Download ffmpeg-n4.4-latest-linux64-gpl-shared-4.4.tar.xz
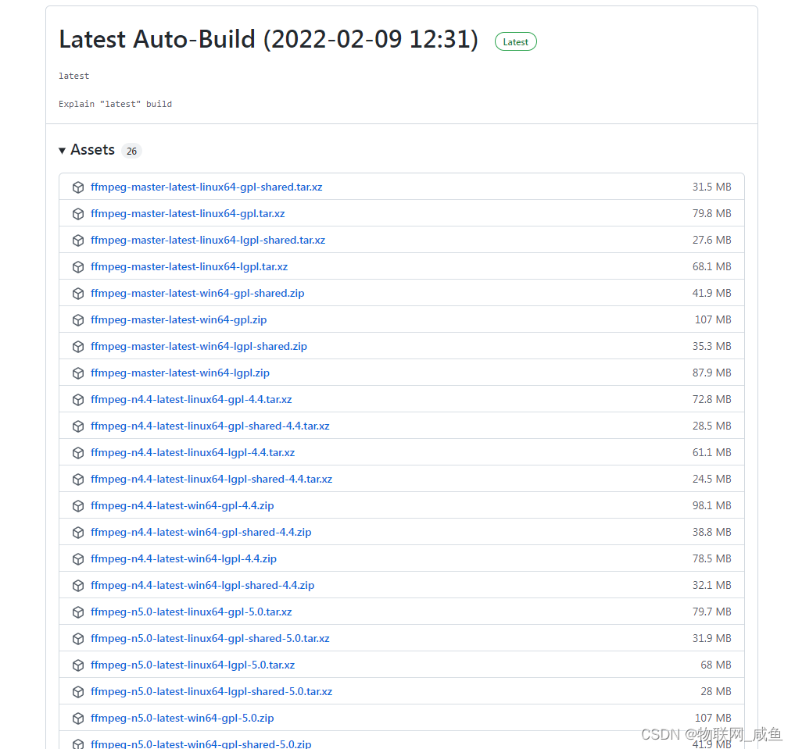This screenshot has height=749, width=795. coord(210,426)
